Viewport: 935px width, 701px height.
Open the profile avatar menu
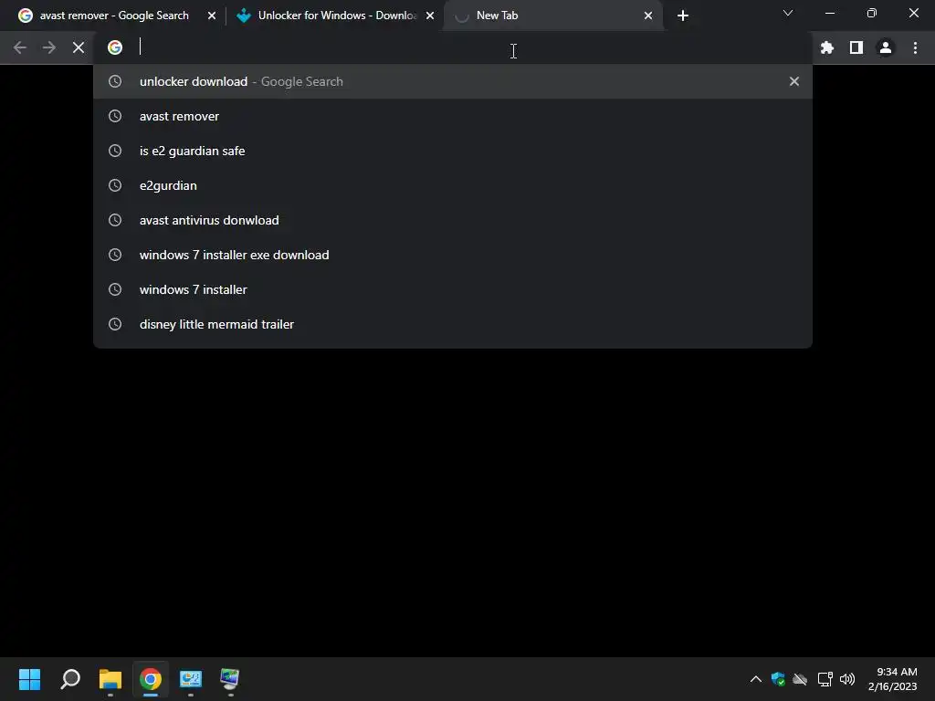click(886, 47)
